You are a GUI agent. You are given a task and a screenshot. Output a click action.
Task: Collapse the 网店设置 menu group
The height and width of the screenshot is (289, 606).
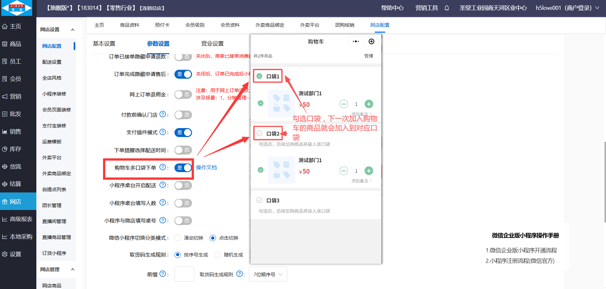(x=73, y=30)
